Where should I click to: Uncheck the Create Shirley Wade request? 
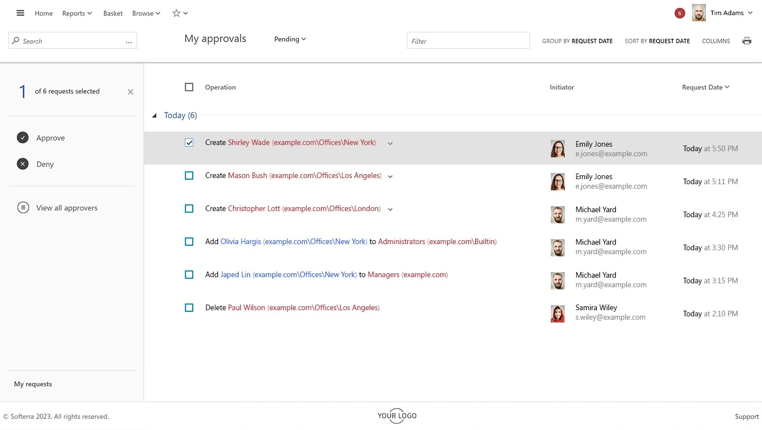pos(189,143)
